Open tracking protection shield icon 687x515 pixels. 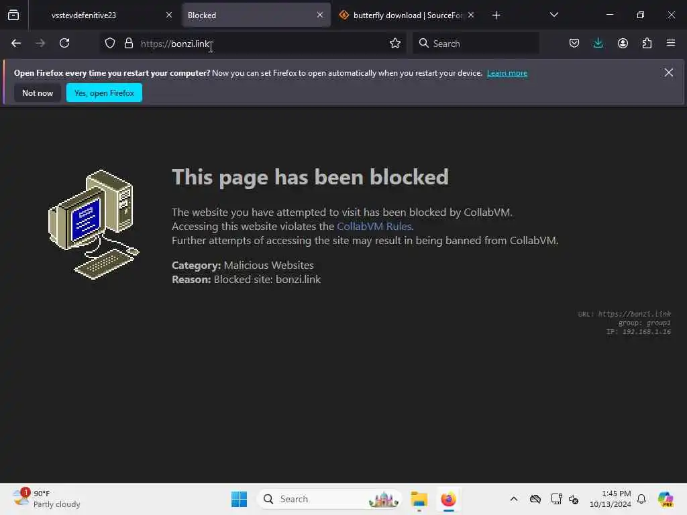(110, 44)
